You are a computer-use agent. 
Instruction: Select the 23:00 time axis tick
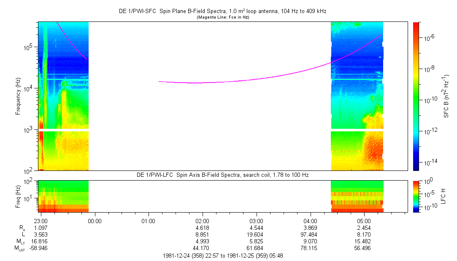(x=41, y=221)
